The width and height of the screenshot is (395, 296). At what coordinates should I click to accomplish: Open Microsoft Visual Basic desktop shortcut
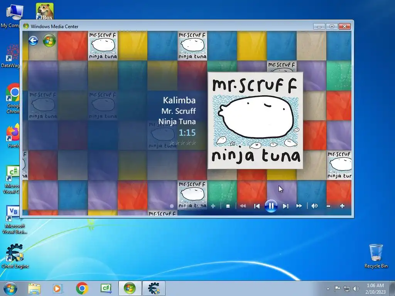point(14,220)
